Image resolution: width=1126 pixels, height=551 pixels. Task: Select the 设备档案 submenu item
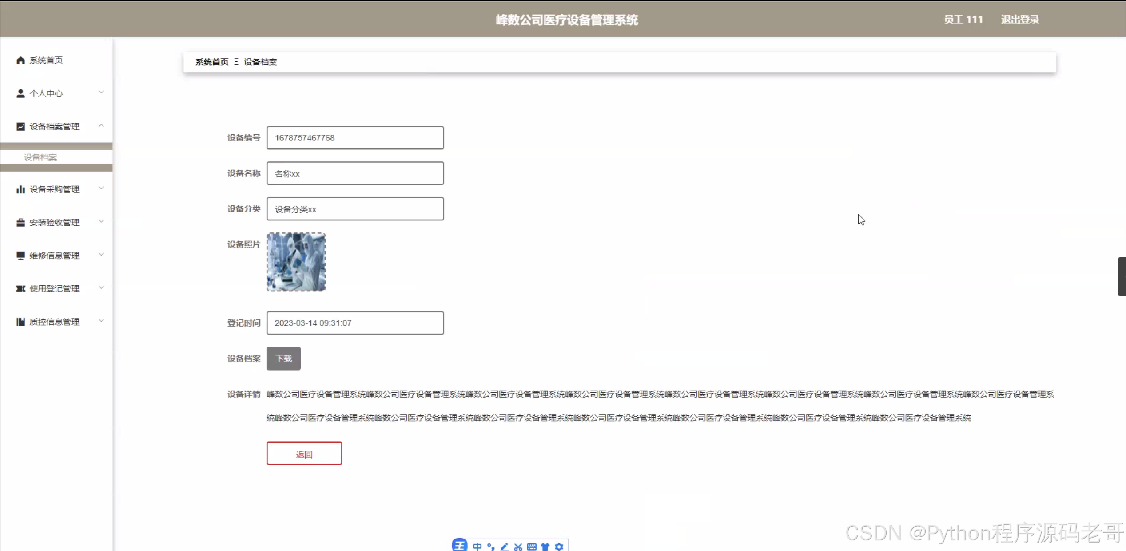click(x=40, y=157)
